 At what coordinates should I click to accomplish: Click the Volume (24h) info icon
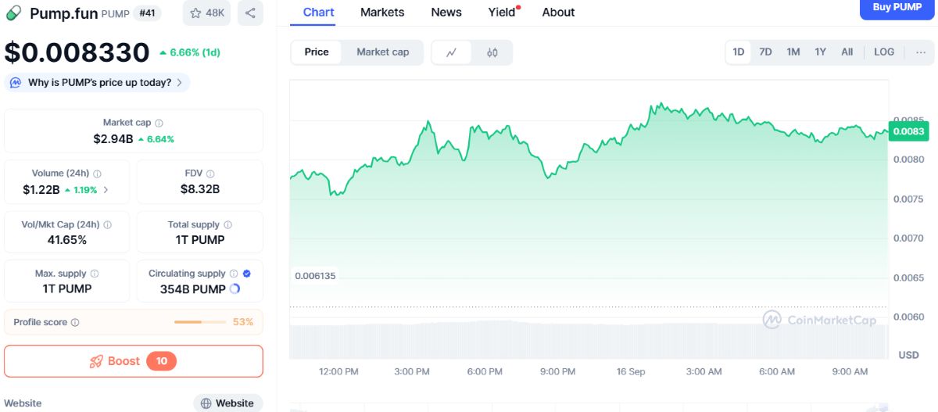coord(97,174)
